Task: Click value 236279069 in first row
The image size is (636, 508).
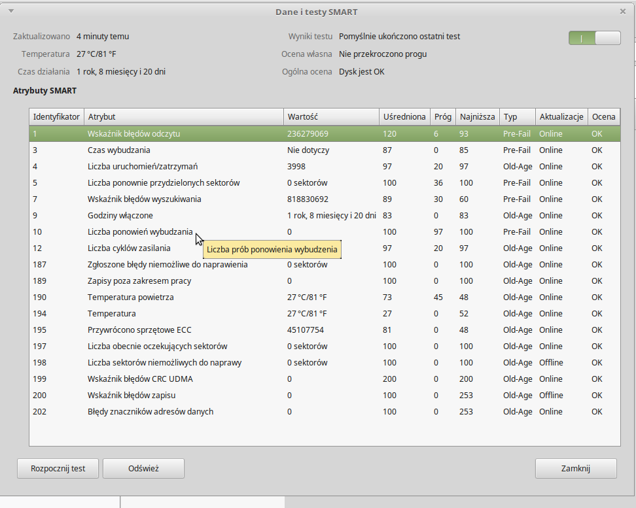Action: (x=308, y=134)
